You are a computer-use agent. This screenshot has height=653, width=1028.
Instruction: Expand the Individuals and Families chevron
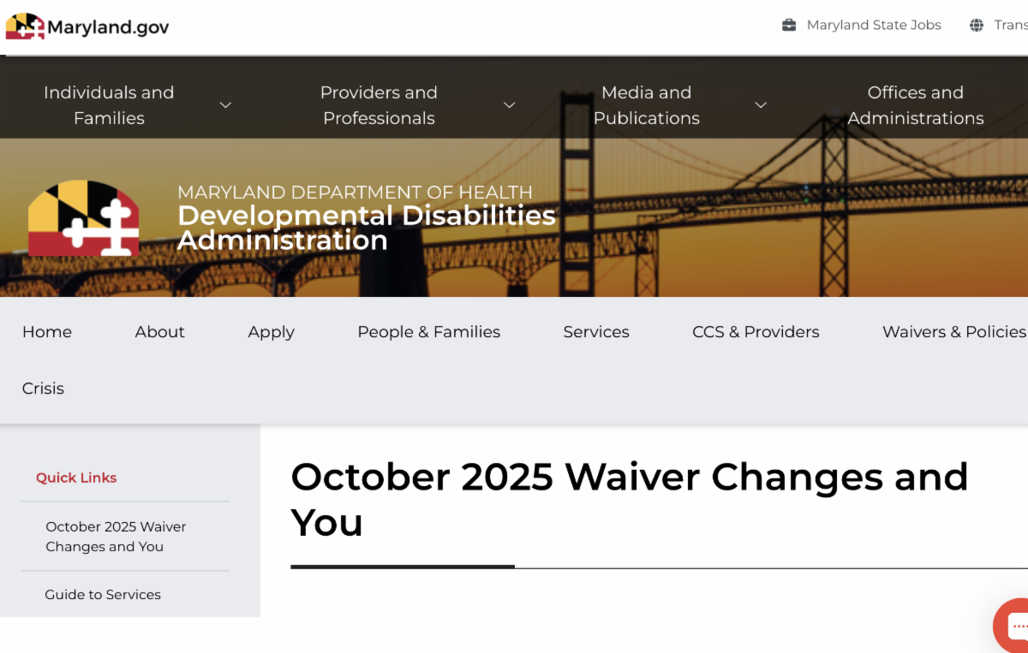tap(225, 105)
